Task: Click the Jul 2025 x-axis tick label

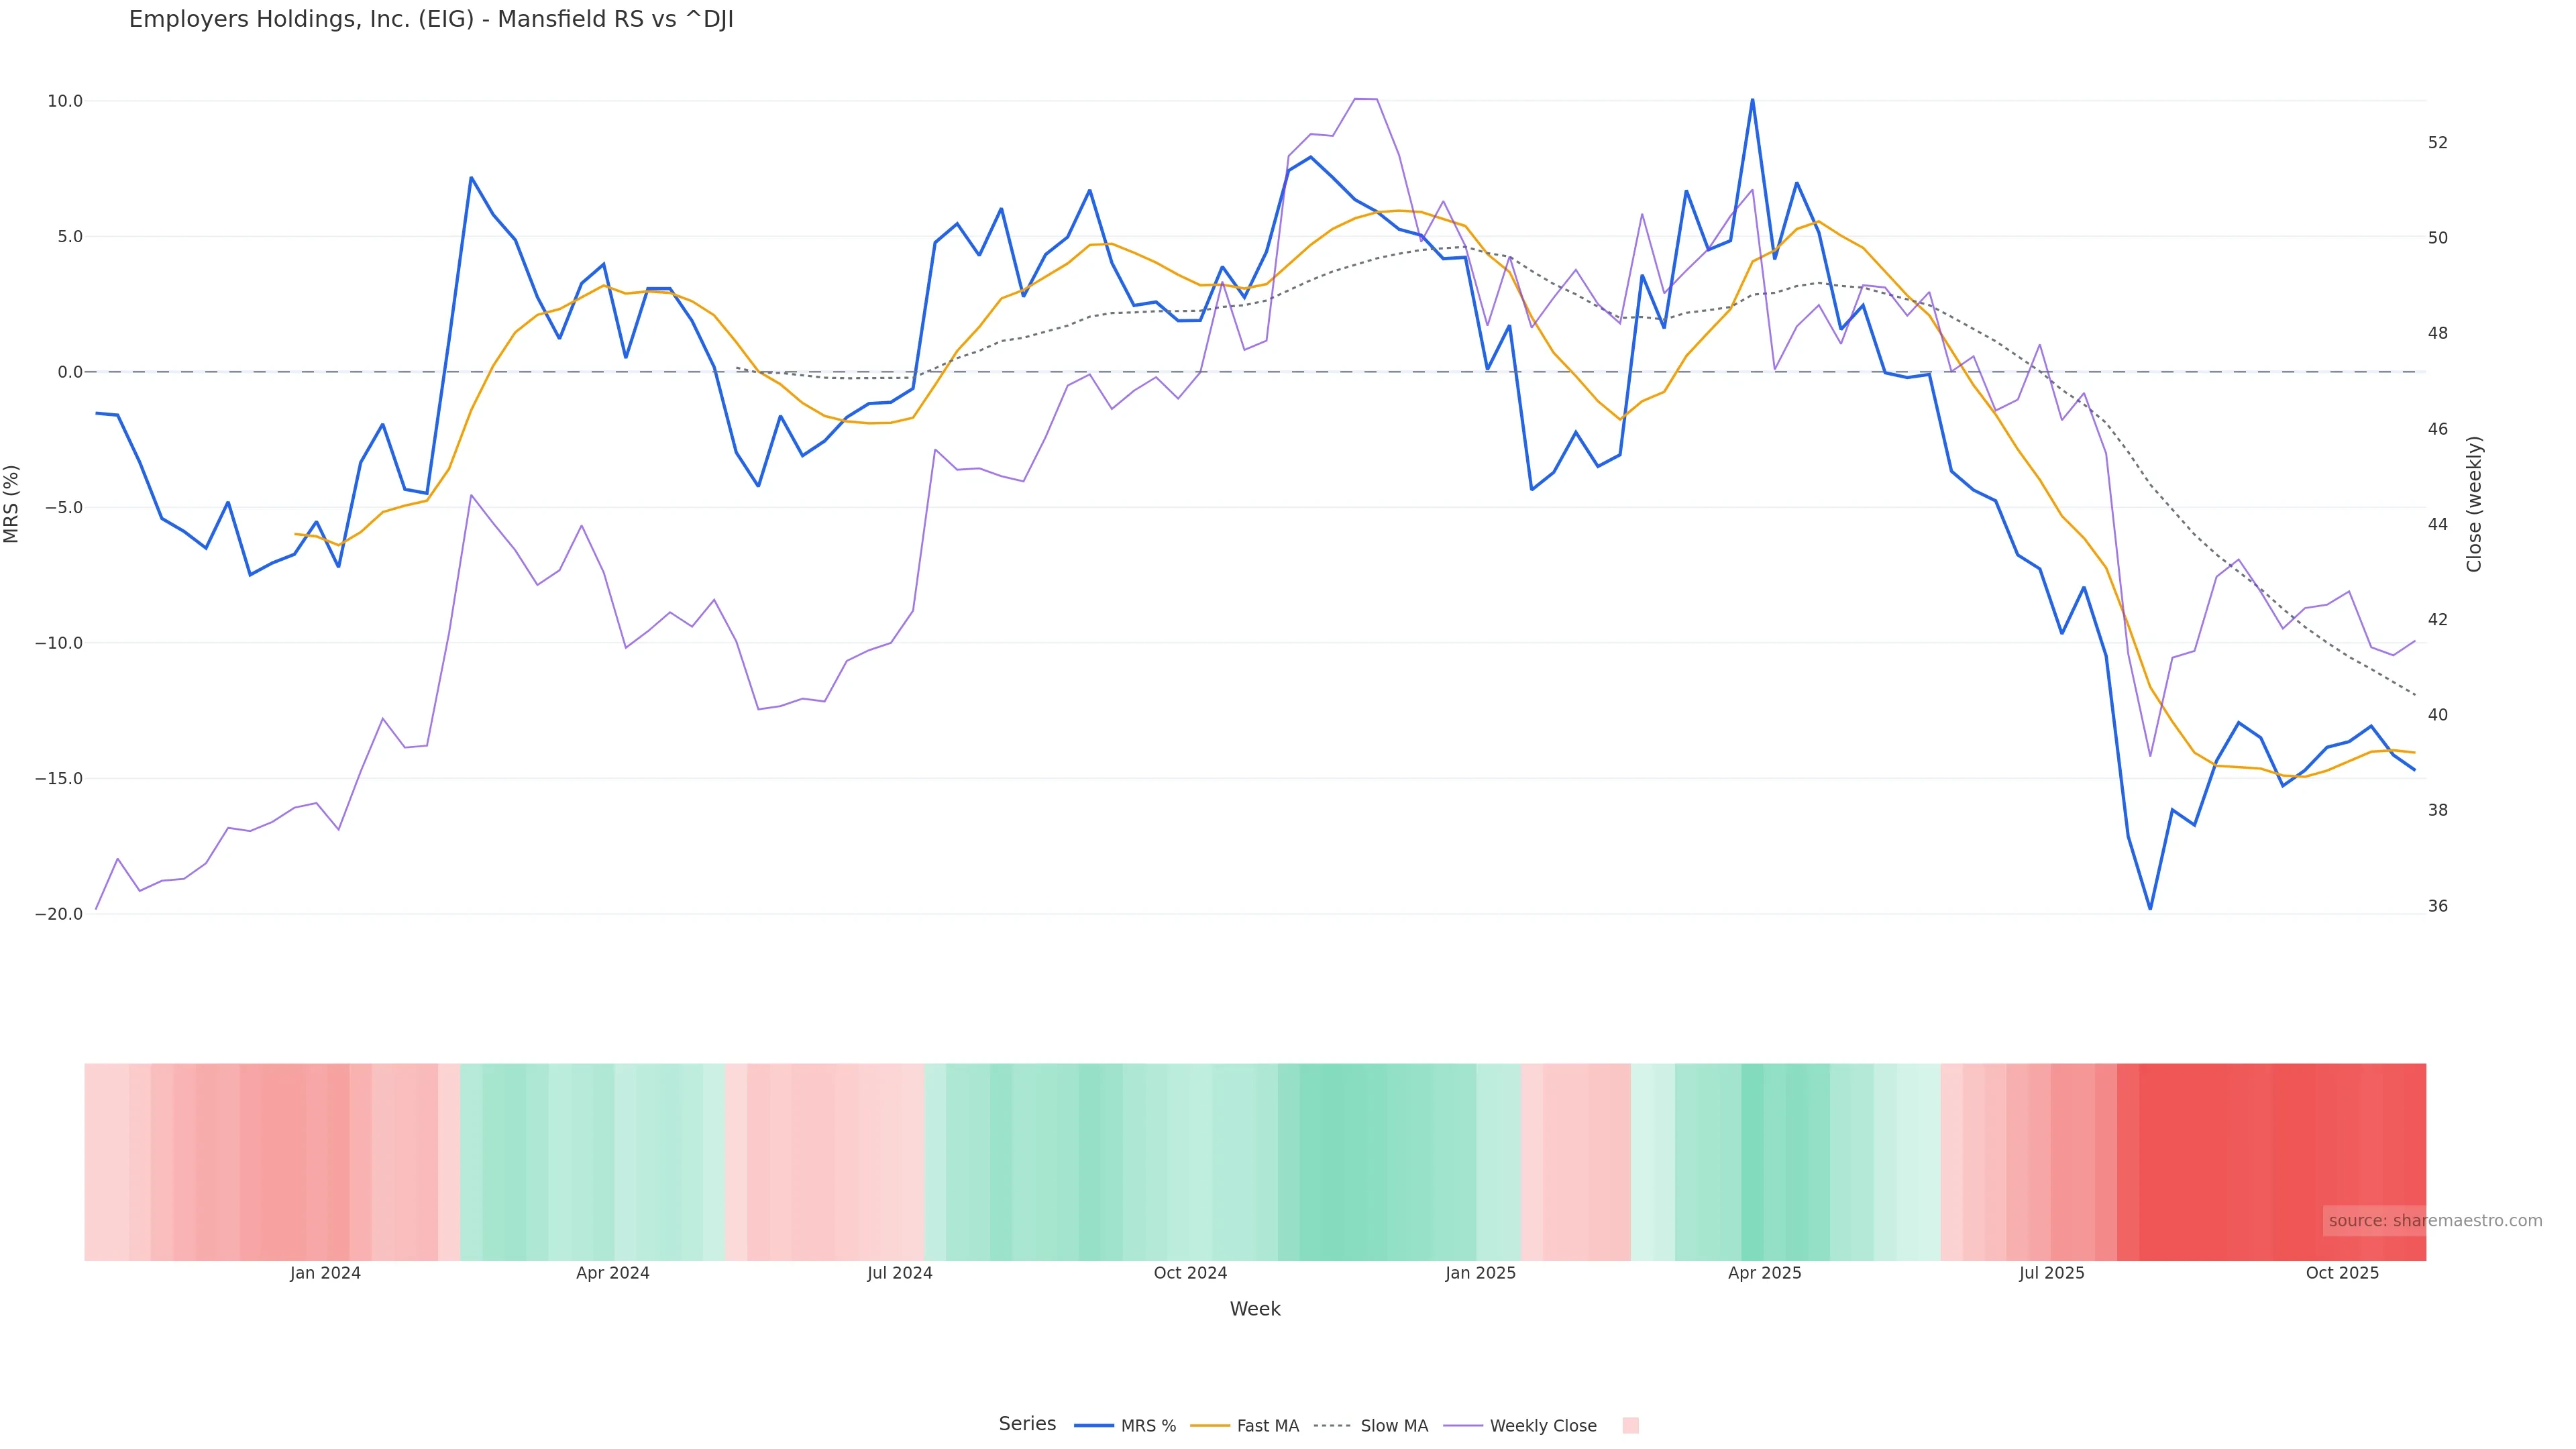Action: pos(2052,1273)
